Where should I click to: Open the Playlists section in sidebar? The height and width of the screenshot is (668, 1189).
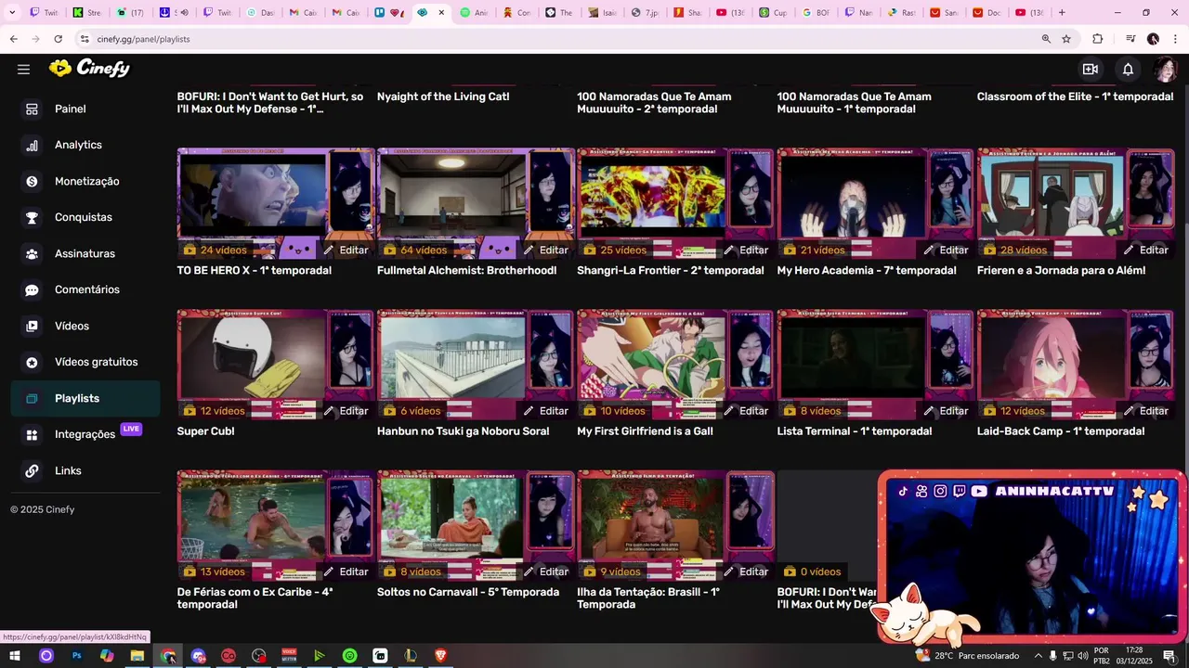85,398
